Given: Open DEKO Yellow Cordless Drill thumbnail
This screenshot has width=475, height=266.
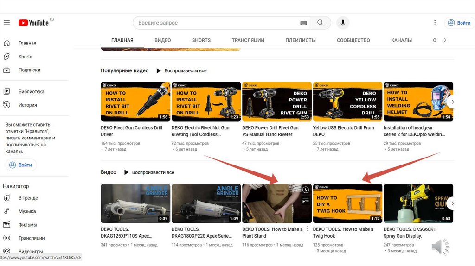Looking at the screenshot, I should (x=347, y=101).
